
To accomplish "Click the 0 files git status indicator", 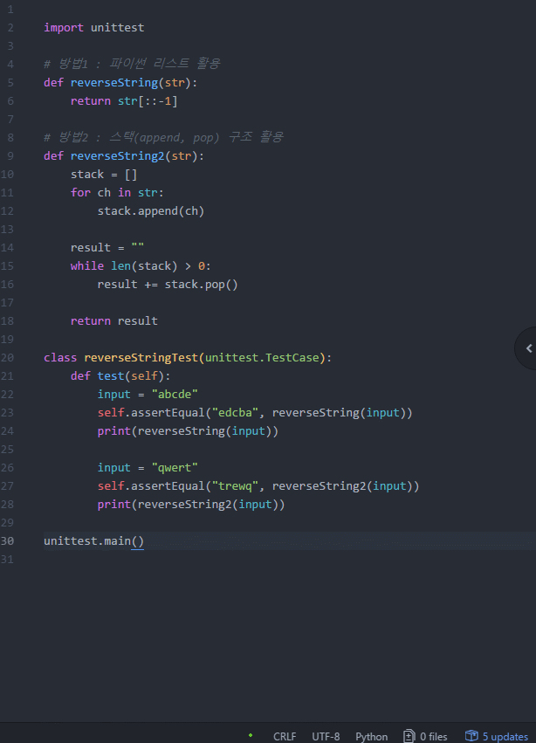I will [x=426, y=736].
